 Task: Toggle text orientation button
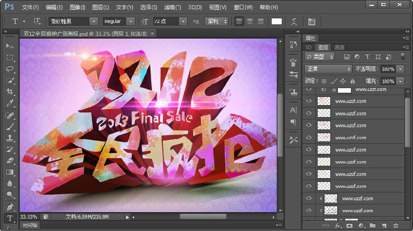(x=37, y=22)
